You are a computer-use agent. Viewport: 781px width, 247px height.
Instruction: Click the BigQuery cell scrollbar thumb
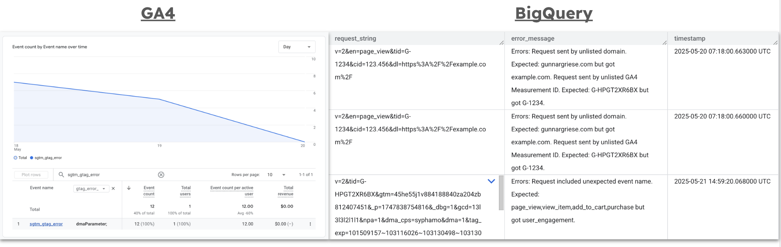click(501, 193)
